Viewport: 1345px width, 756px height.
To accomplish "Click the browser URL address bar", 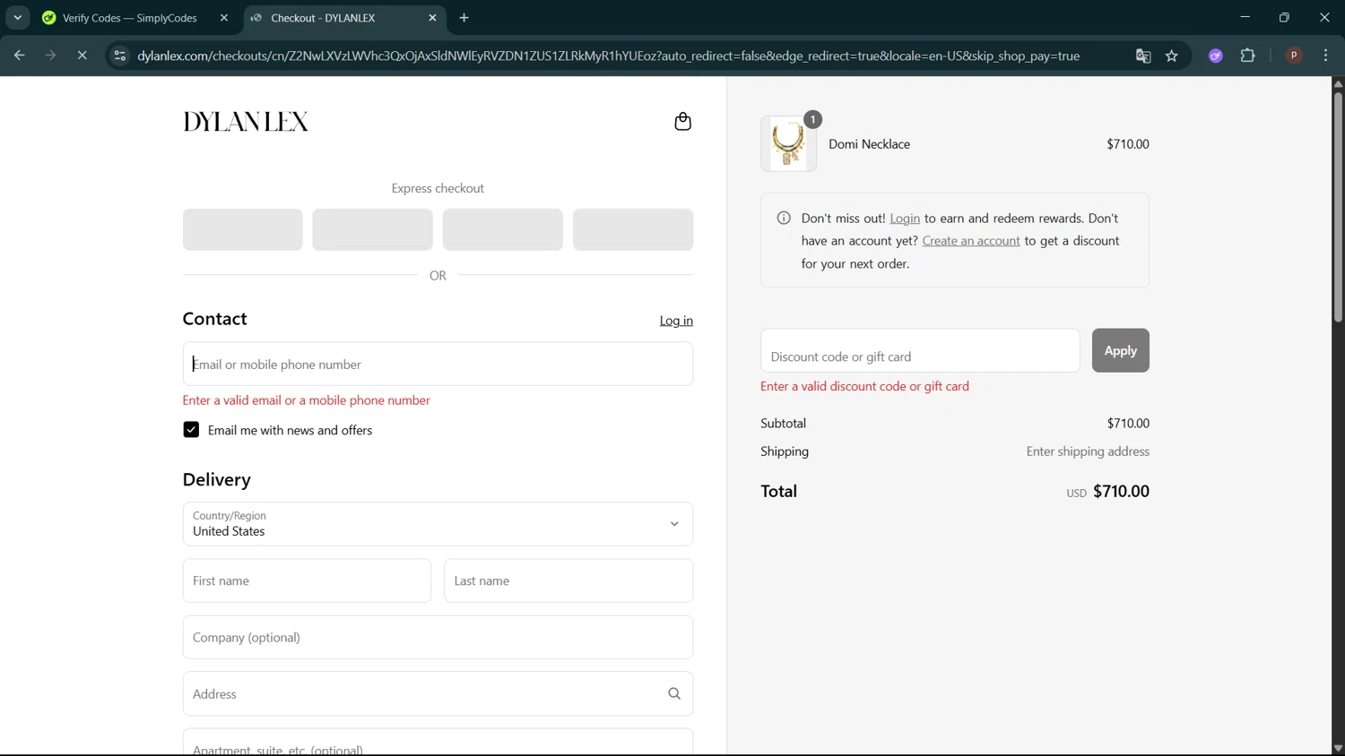I will [608, 56].
